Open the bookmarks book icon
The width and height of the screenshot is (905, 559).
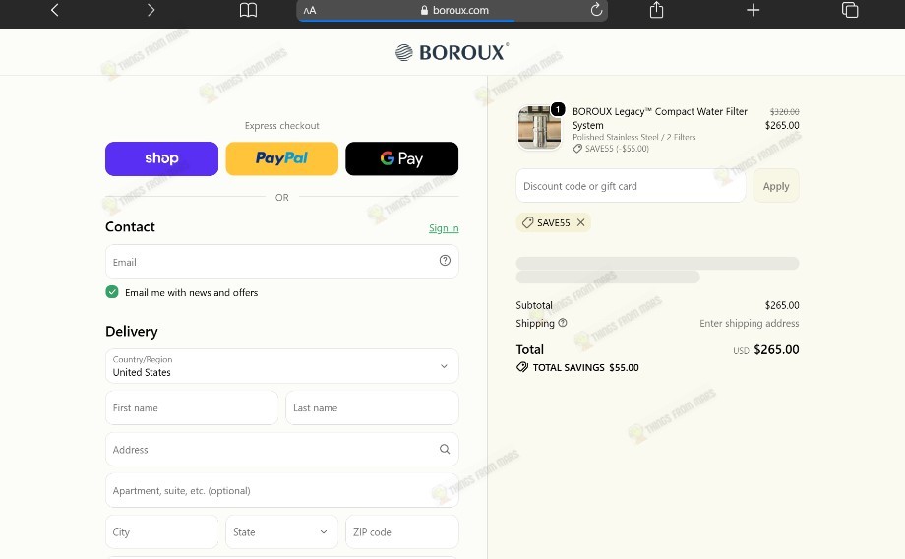click(x=248, y=10)
